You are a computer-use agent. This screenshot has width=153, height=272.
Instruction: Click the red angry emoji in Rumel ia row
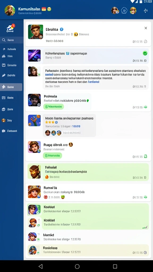pyautogui.click(x=46, y=197)
